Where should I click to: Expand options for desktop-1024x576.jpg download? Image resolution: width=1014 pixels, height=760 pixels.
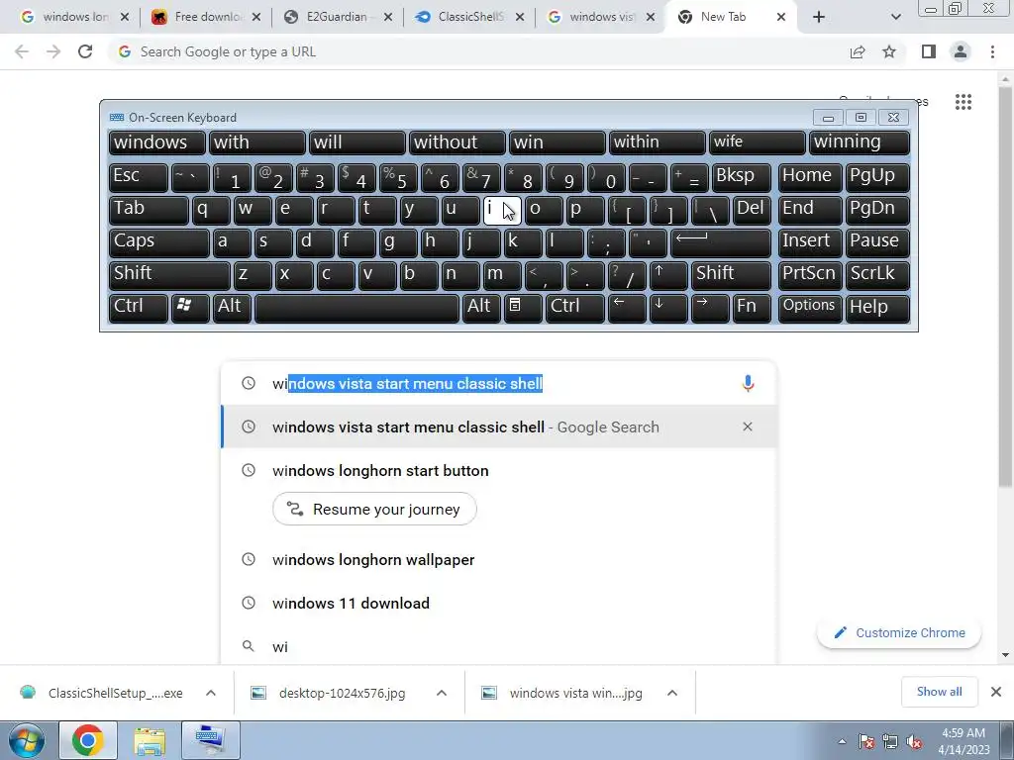click(442, 693)
